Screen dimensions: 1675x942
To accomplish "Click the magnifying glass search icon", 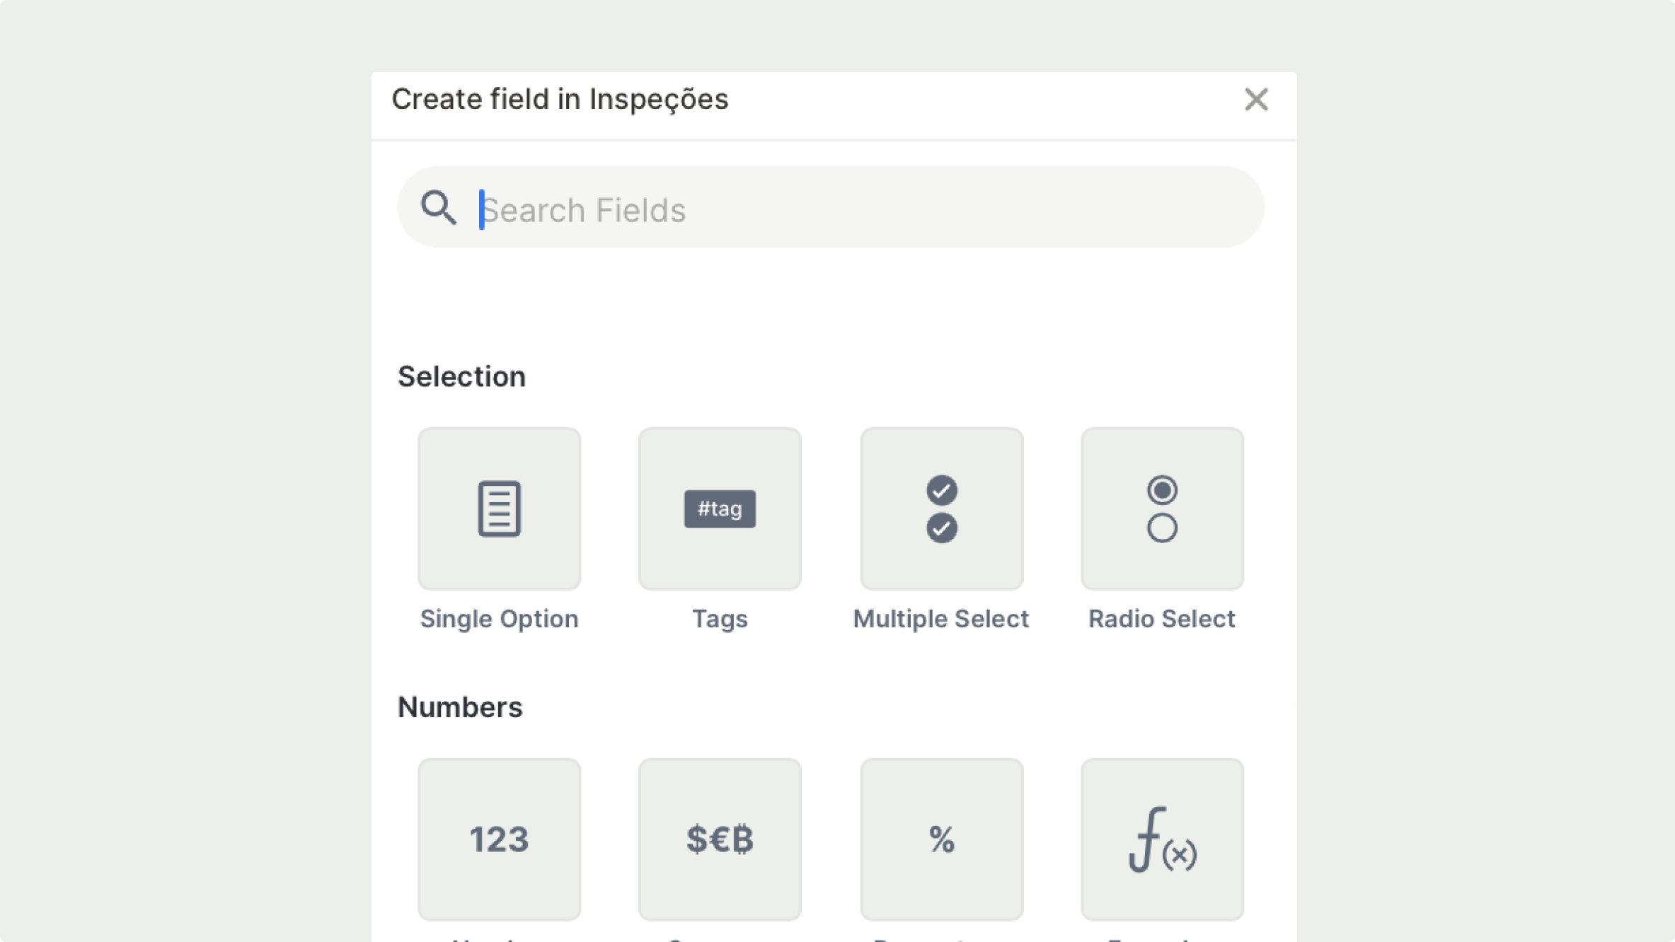I will click(438, 208).
